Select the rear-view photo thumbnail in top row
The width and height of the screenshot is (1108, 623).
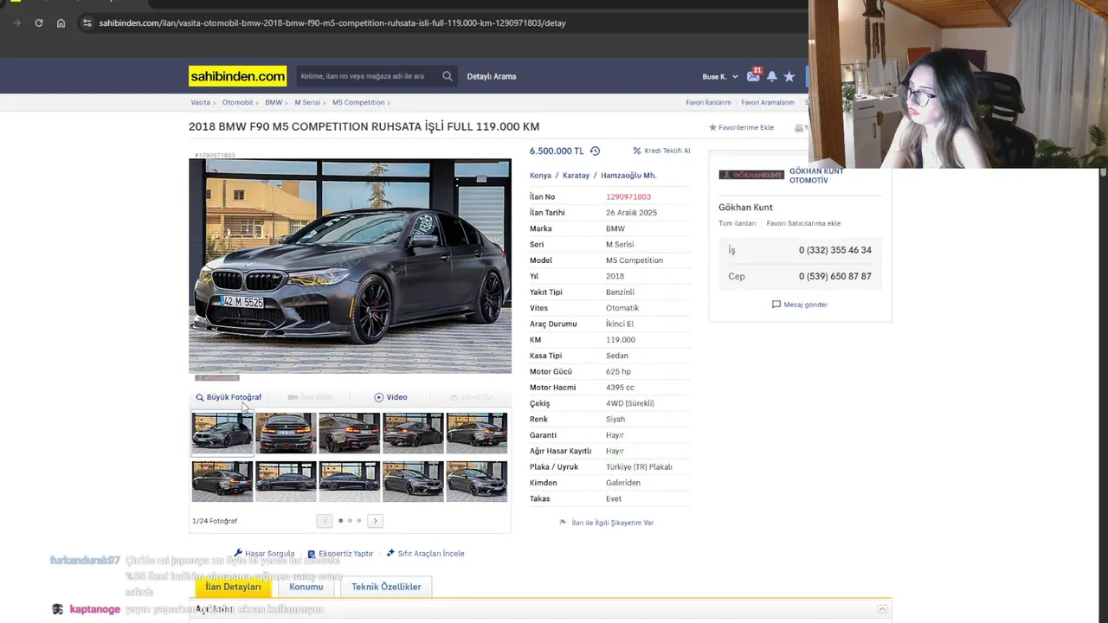[286, 433]
